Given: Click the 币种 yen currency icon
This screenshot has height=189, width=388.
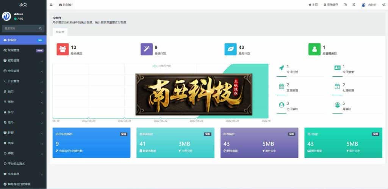Looking at the screenshot, I should coord(5,102).
